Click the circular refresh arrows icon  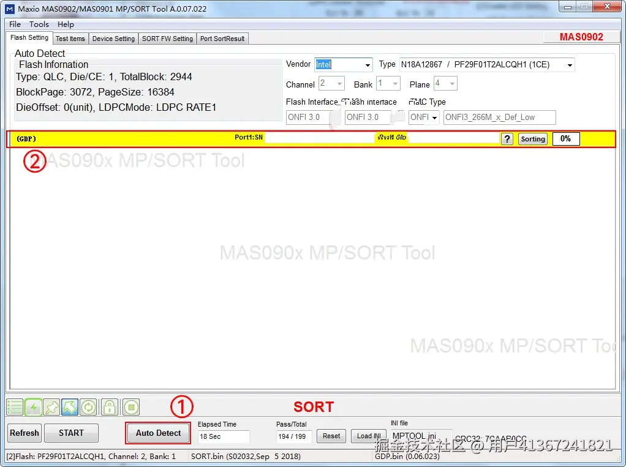(88, 407)
